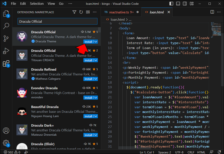Image resolution: width=224 pixels, height=154 pixels.
Task: Expand install dropdown for Beautiful Dracula
Action: point(96,116)
